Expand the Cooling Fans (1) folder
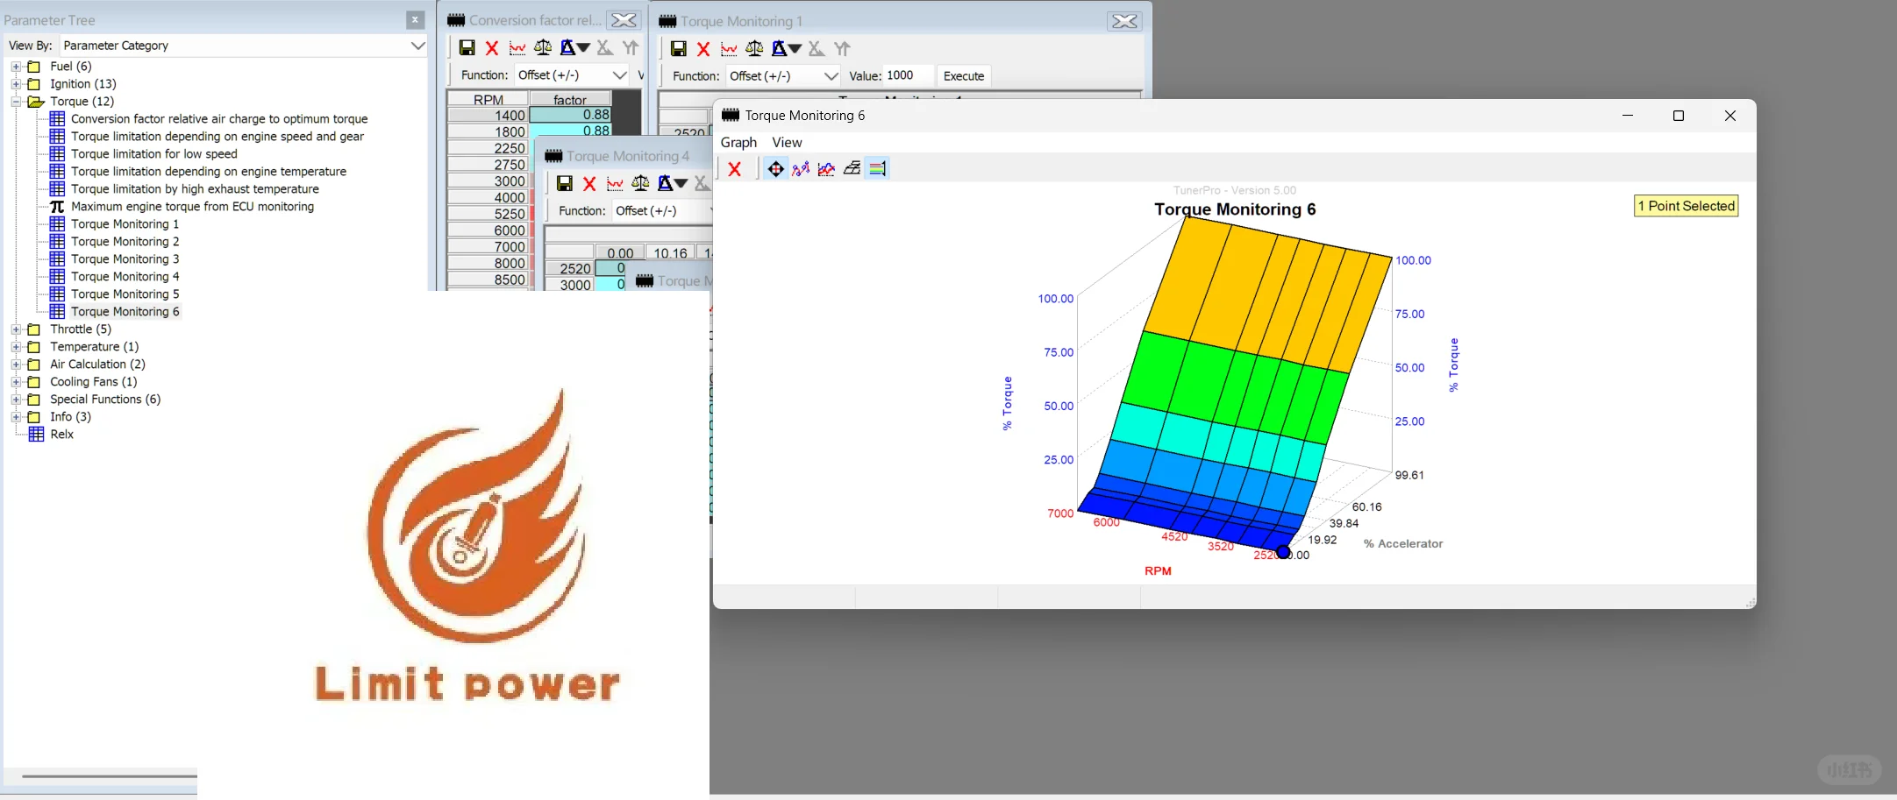1897x800 pixels. pyautogui.click(x=16, y=382)
